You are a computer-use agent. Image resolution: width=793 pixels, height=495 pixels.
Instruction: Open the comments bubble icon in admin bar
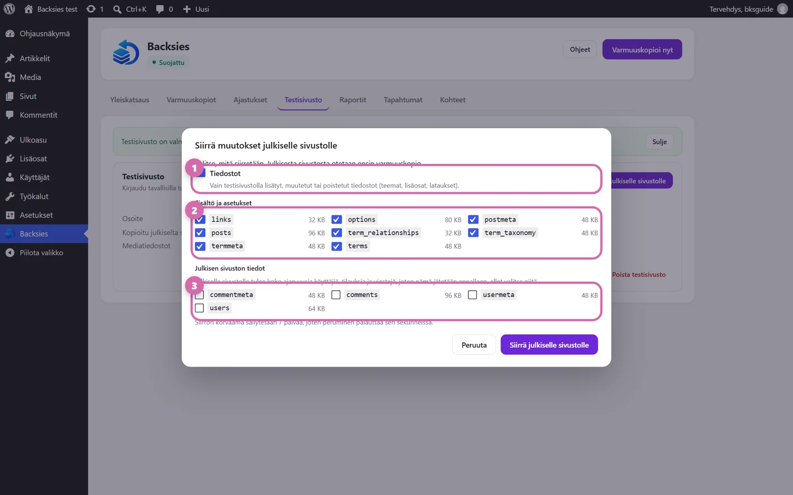160,9
